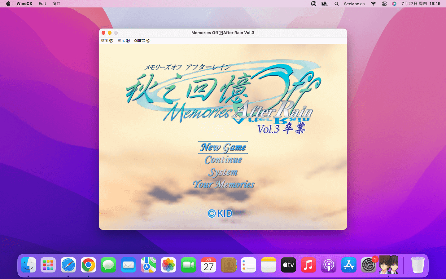Click the Memories Off game icon in Dock
Screen dimensions: 446x279
(389, 265)
